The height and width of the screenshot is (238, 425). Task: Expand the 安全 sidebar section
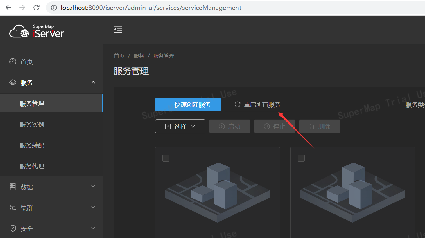(x=93, y=228)
